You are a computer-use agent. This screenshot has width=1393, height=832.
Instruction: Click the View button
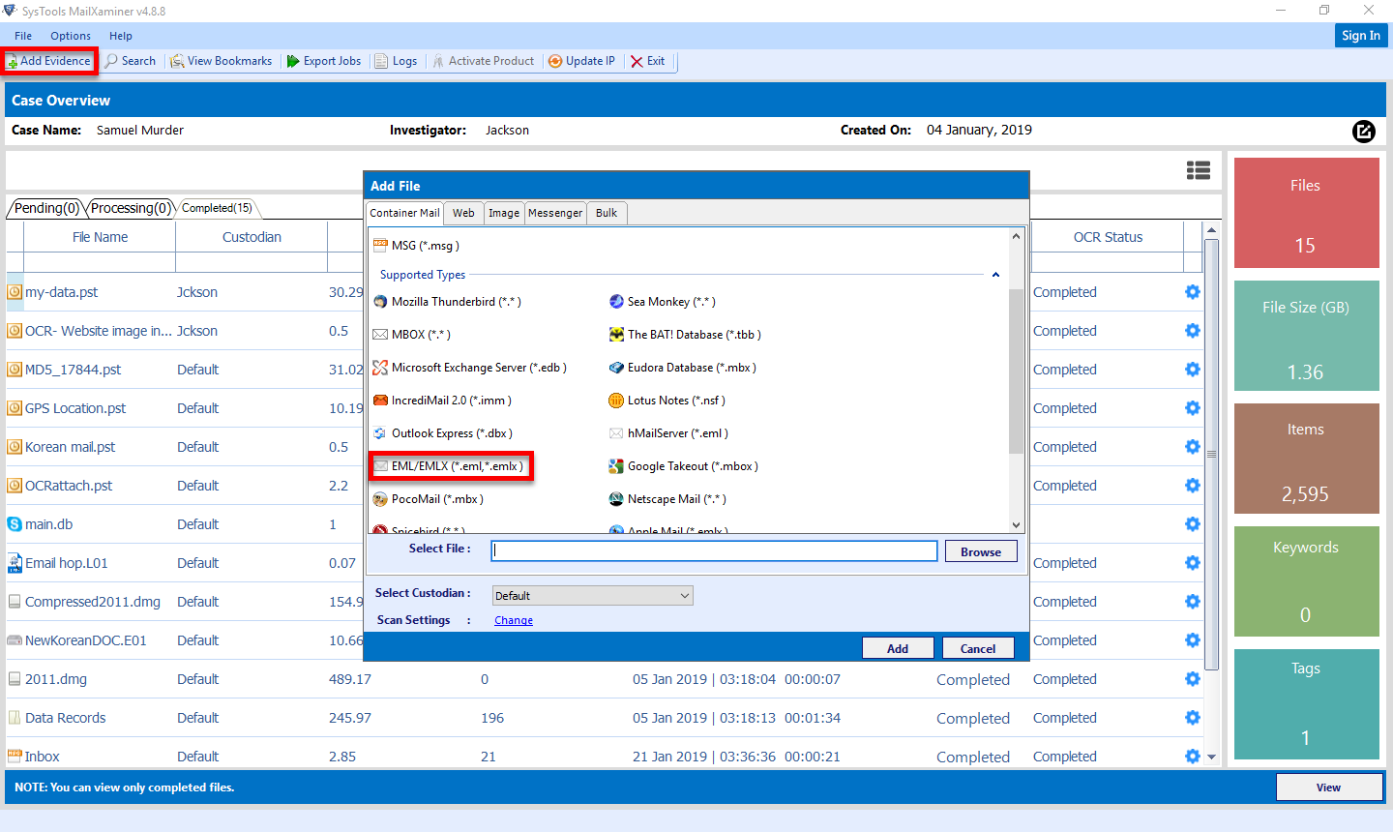click(x=1328, y=787)
